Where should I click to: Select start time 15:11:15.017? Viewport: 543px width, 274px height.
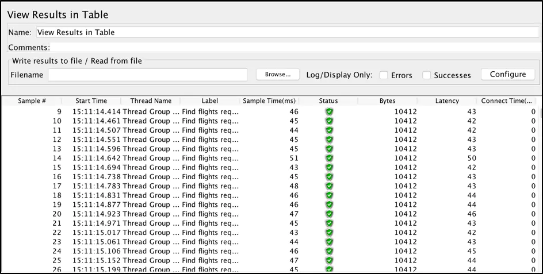(x=97, y=233)
